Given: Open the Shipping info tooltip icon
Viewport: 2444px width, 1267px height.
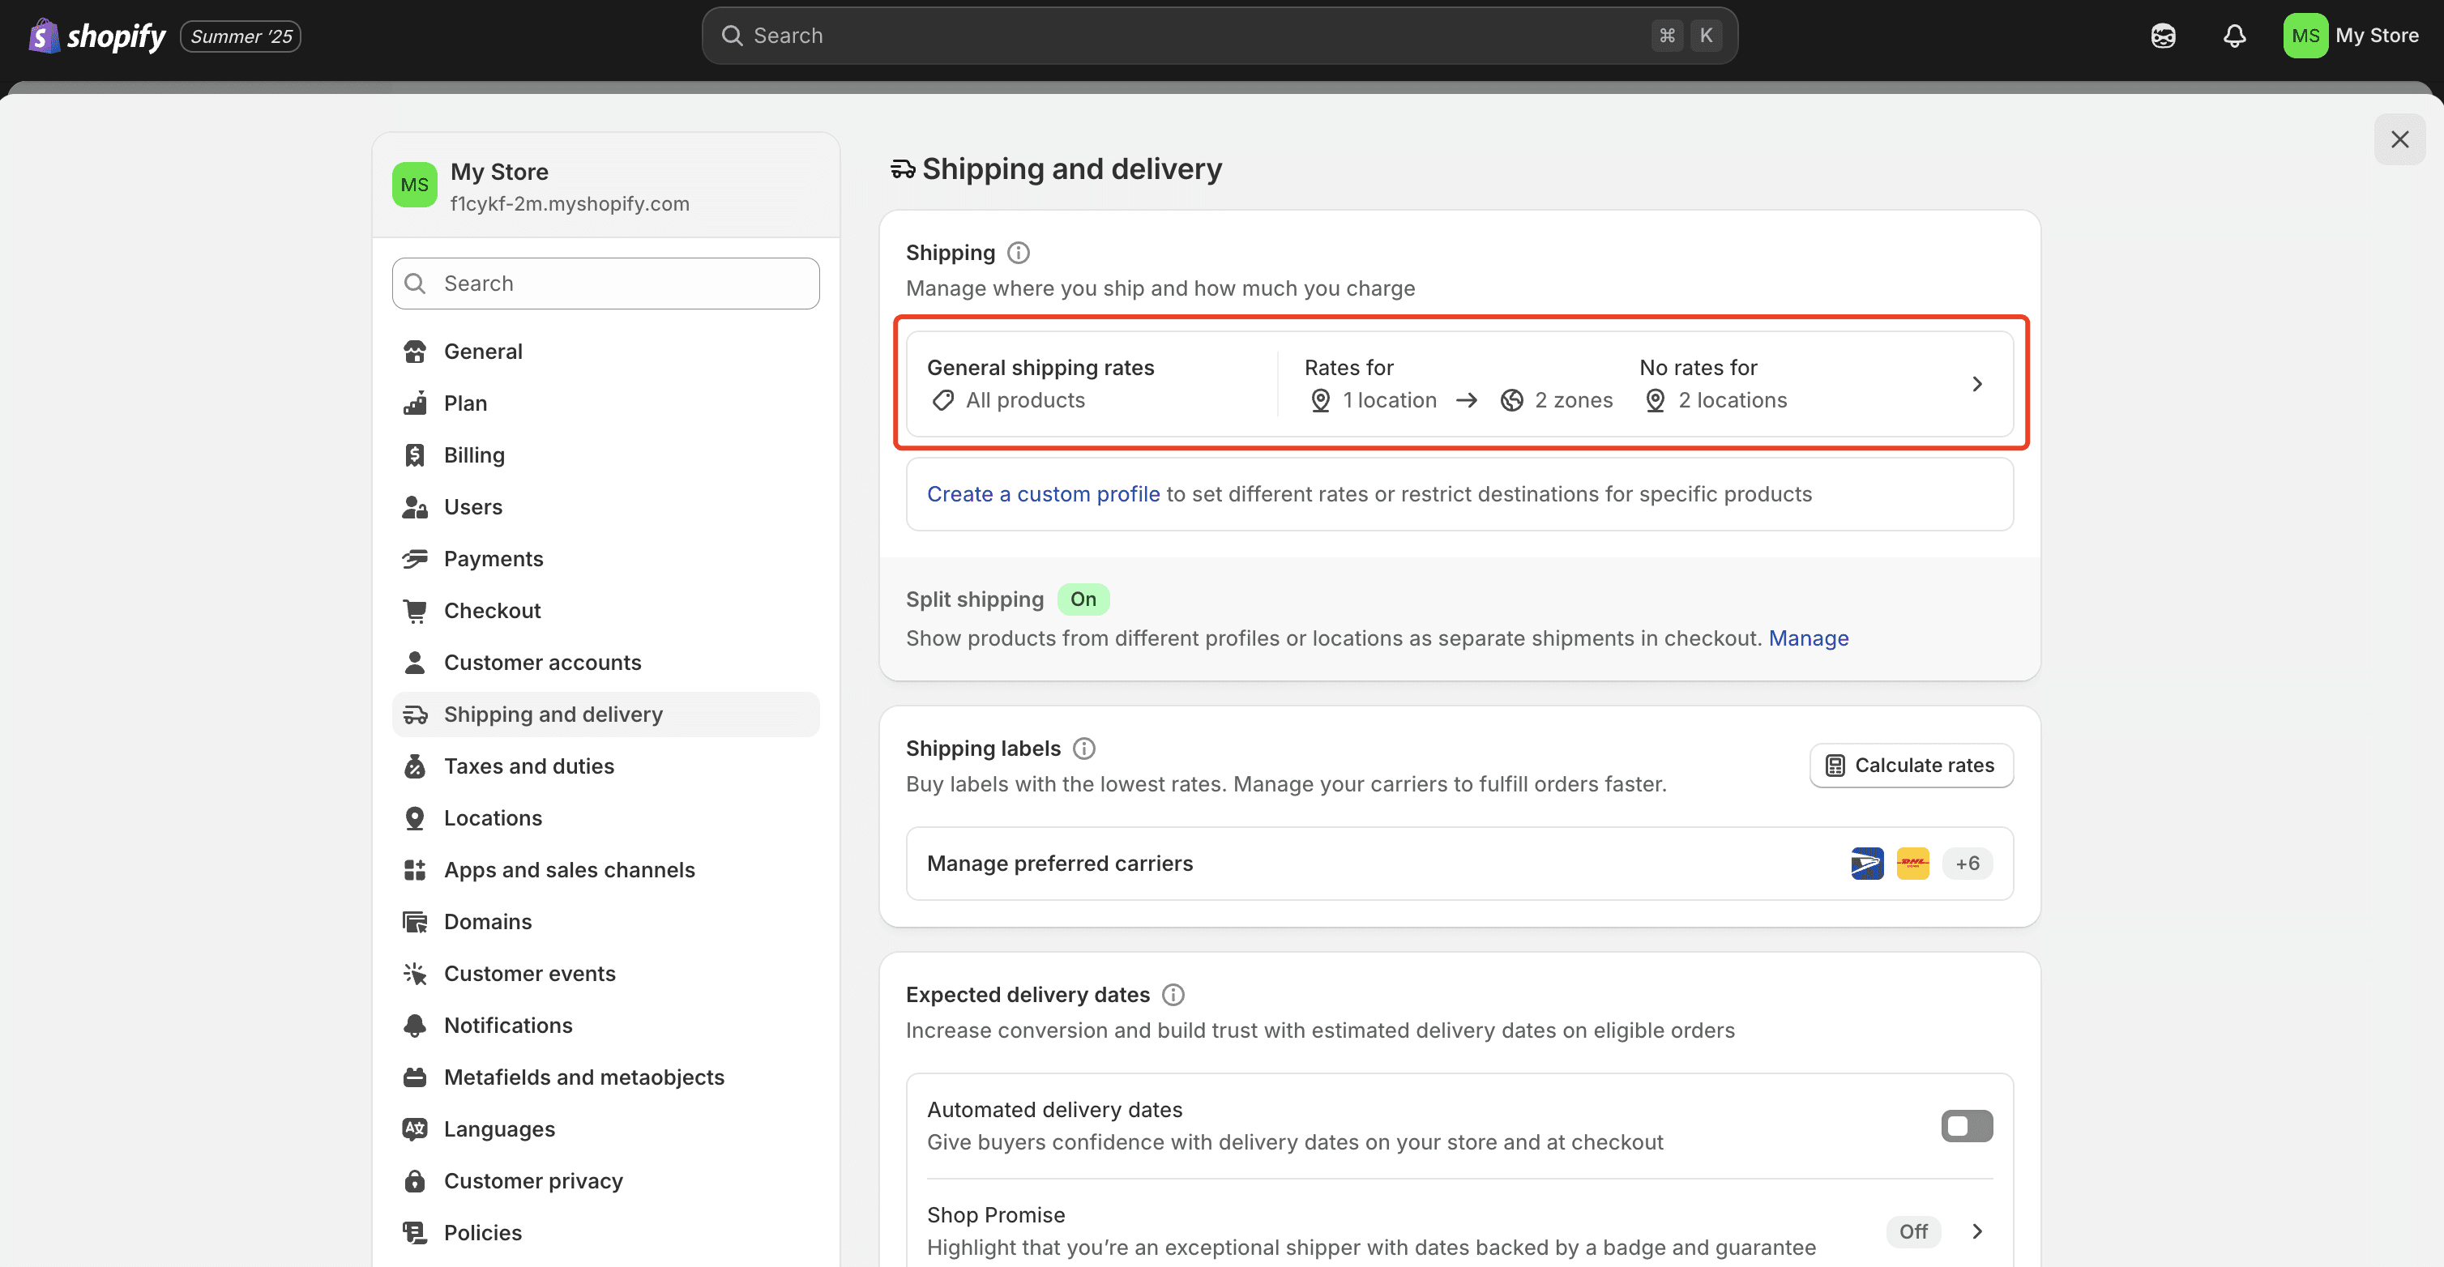Looking at the screenshot, I should pos(1018,252).
